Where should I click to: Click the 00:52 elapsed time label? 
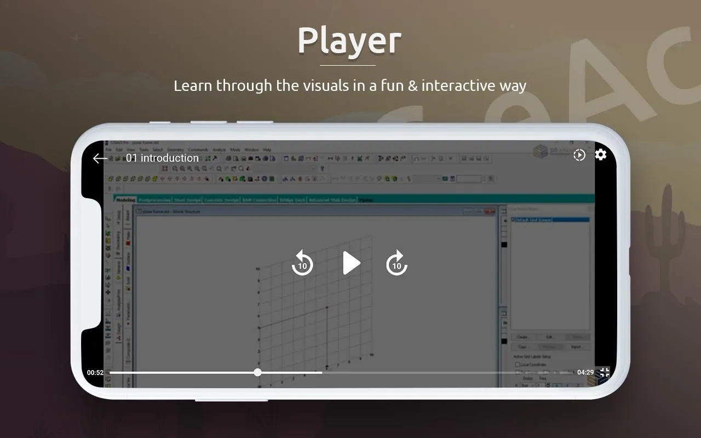click(x=95, y=372)
